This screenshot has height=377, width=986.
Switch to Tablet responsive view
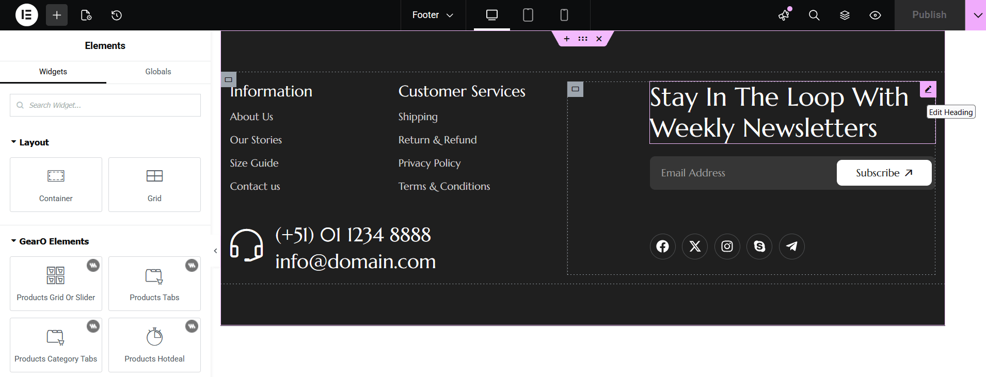[528, 15]
